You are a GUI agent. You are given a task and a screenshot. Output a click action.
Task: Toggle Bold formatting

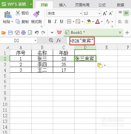(50, 22)
